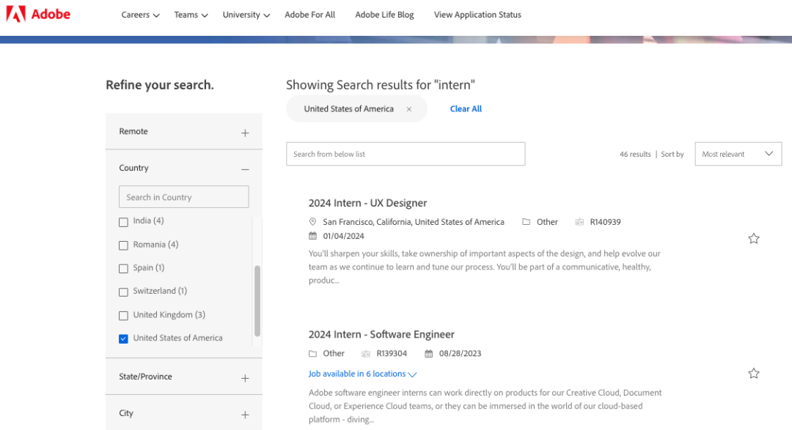
Task: Check the India country checkbox
Action: (123, 221)
